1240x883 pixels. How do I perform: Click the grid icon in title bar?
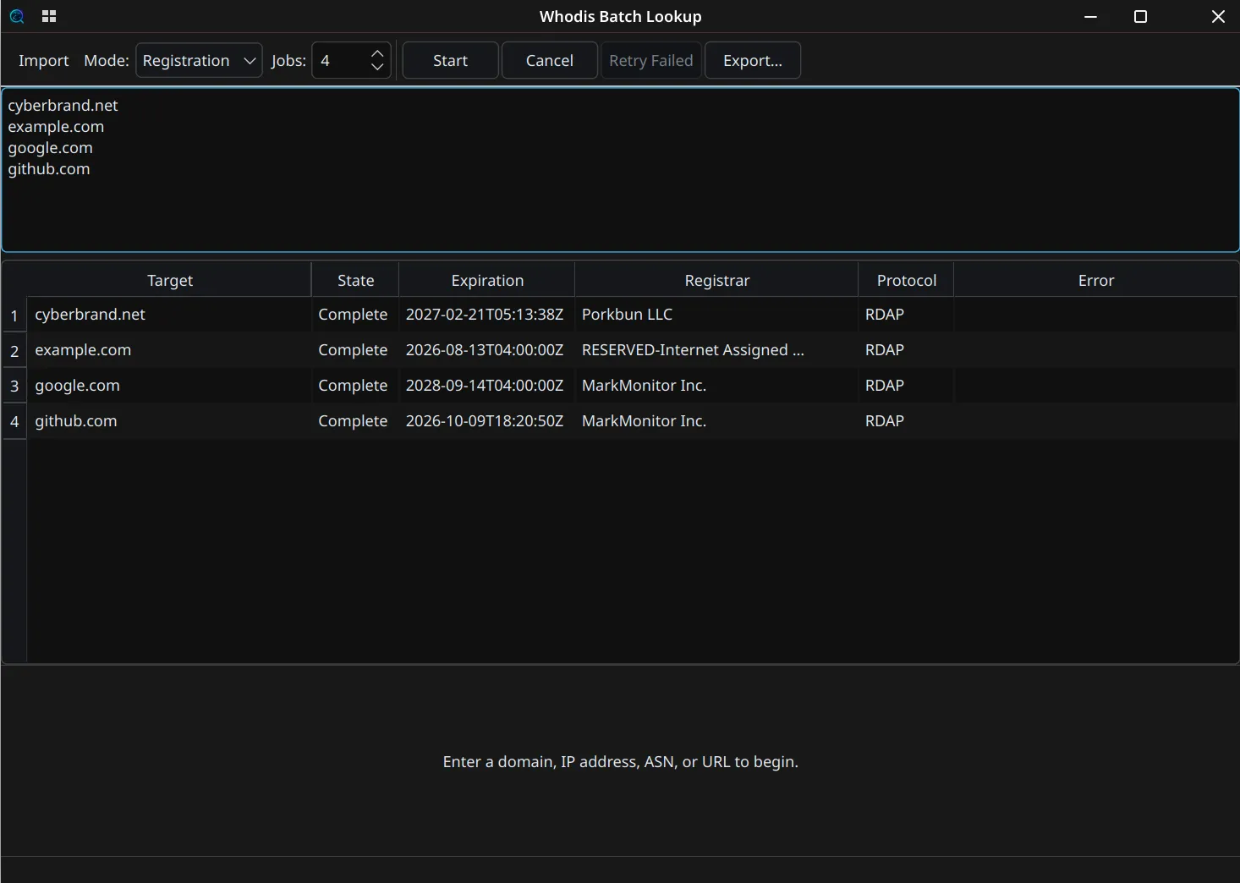click(49, 16)
